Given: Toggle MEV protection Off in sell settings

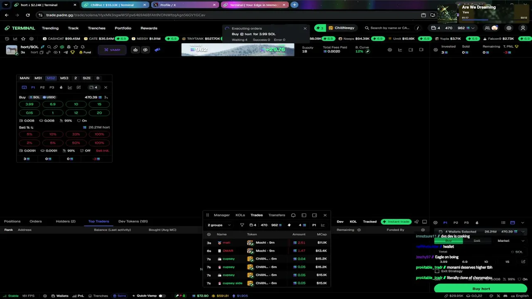Looking at the screenshot, I should click(86, 151).
